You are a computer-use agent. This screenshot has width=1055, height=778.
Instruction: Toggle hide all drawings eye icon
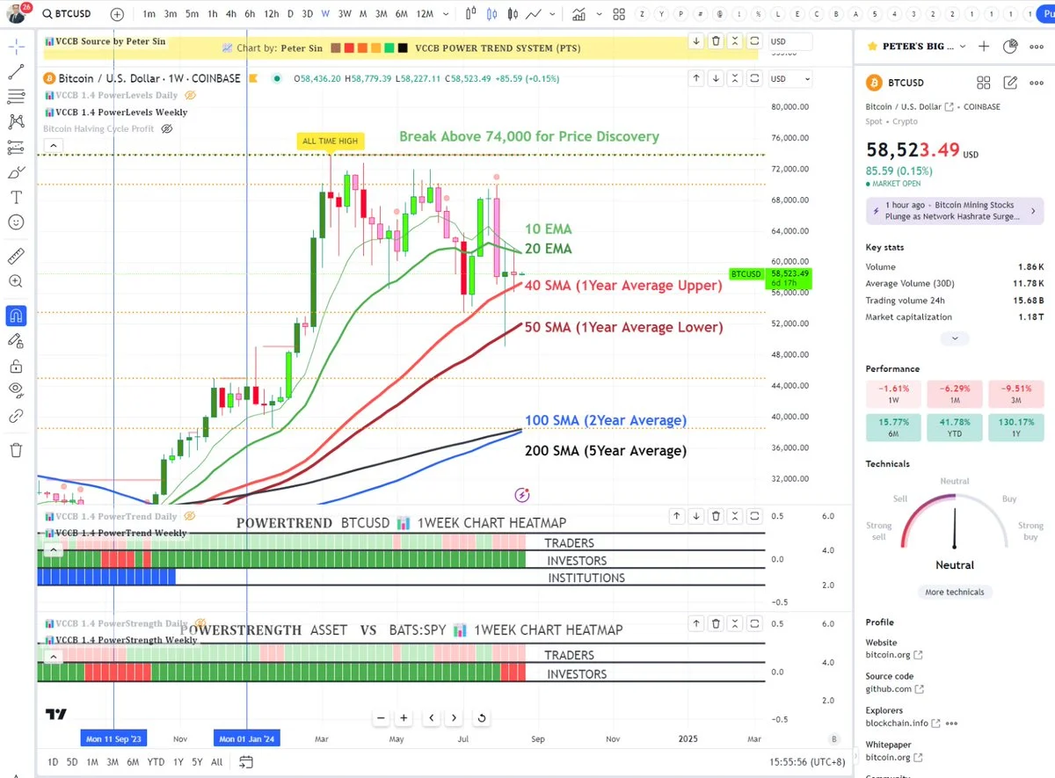pos(16,390)
